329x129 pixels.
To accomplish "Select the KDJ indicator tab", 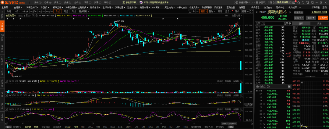I will click(76, 127).
